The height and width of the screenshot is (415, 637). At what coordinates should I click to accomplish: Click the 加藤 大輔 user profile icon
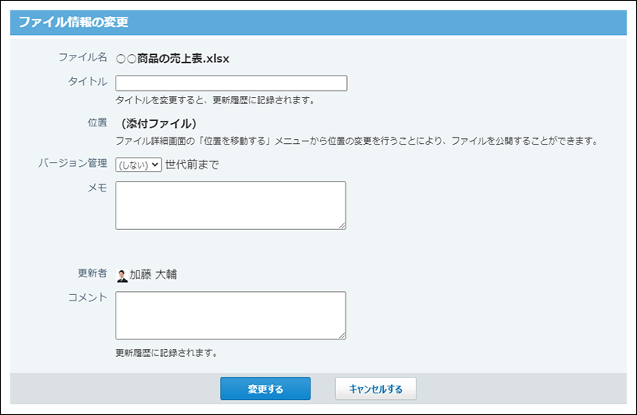[x=122, y=275]
